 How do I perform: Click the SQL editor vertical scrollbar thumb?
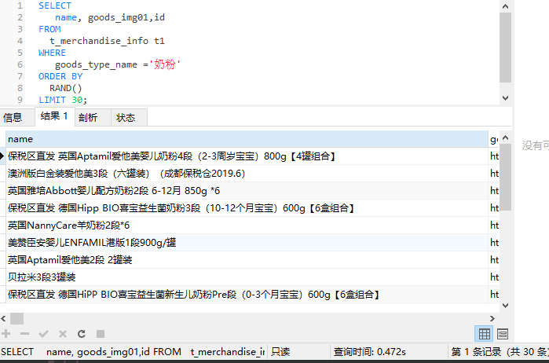[505, 47]
